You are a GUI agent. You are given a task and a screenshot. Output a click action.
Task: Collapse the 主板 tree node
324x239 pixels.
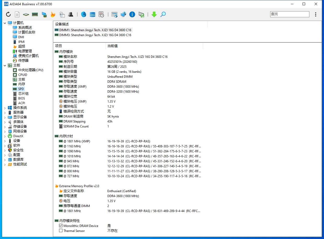5,65
